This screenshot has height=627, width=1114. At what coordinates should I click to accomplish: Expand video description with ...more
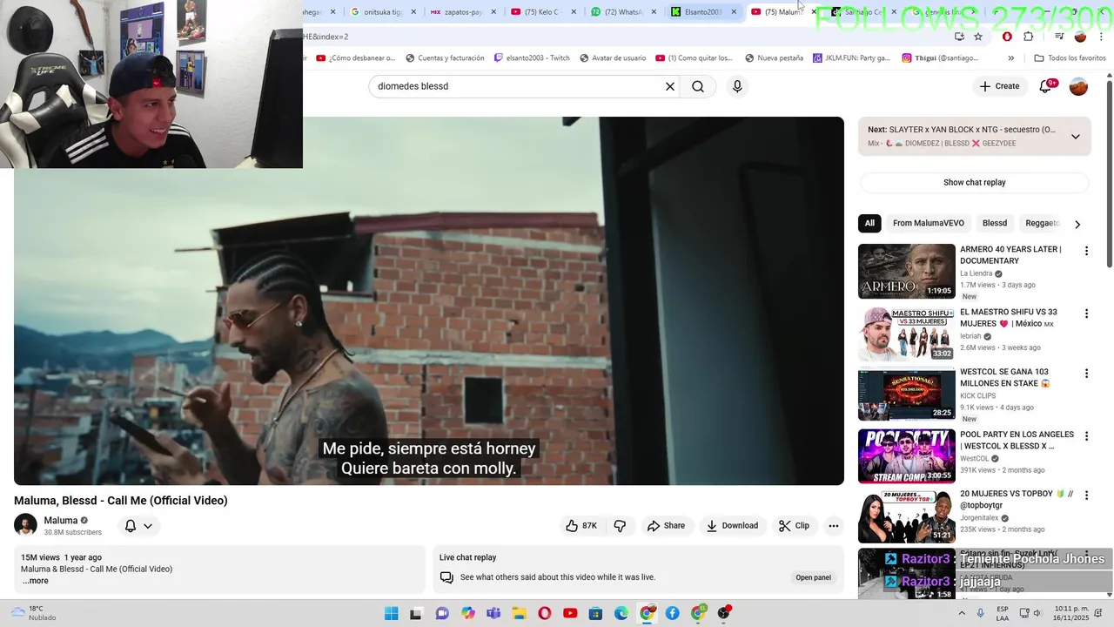[x=36, y=581]
